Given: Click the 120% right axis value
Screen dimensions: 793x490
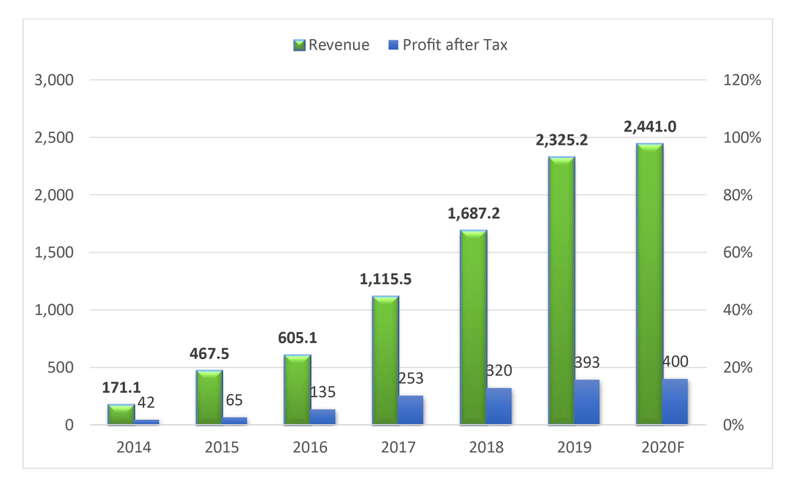Looking at the screenshot, I should [743, 81].
